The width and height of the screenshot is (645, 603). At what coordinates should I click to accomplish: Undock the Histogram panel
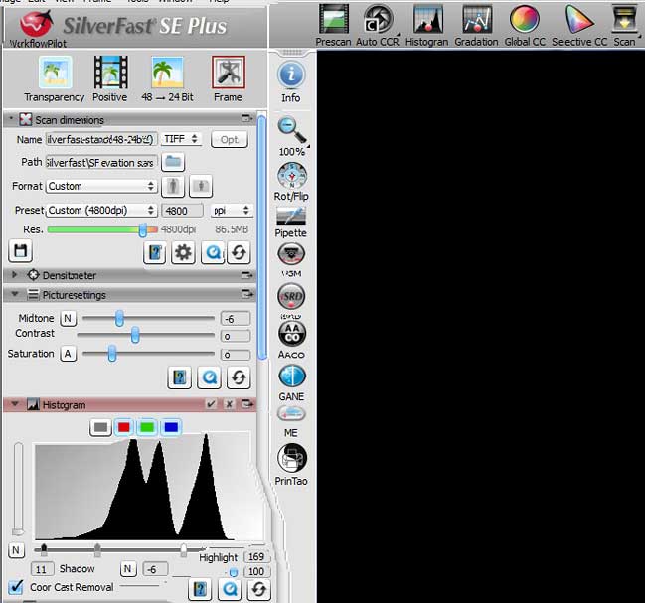coord(247,404)
